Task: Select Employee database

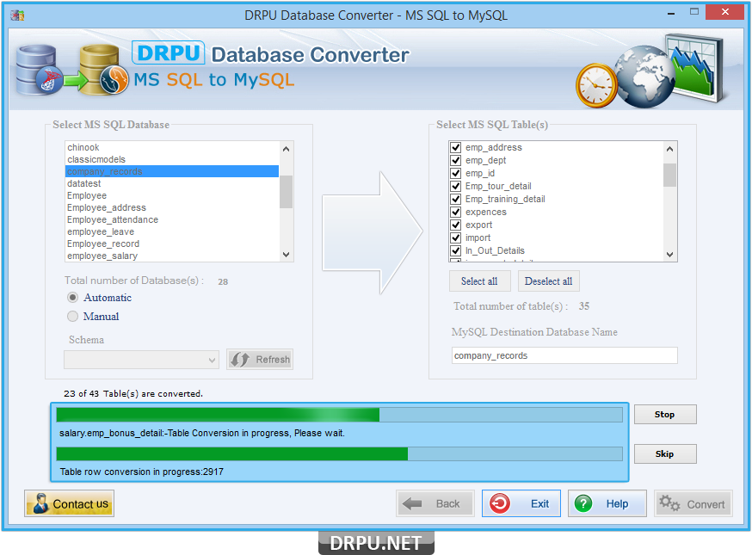Action: (172, 195)
